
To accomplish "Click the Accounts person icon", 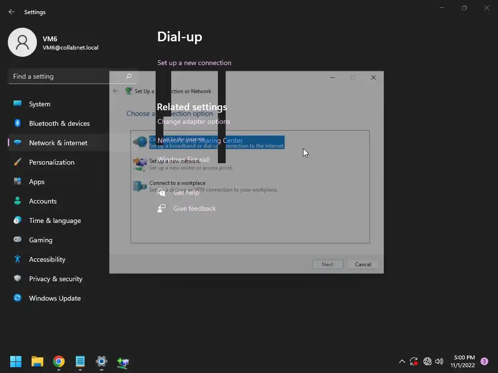I will [x=18, y=201].
